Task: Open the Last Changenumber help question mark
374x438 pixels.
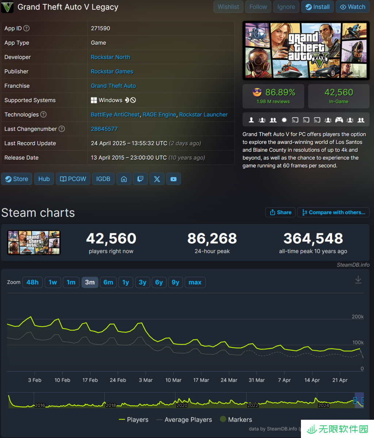Action: (x=62, y=128)
